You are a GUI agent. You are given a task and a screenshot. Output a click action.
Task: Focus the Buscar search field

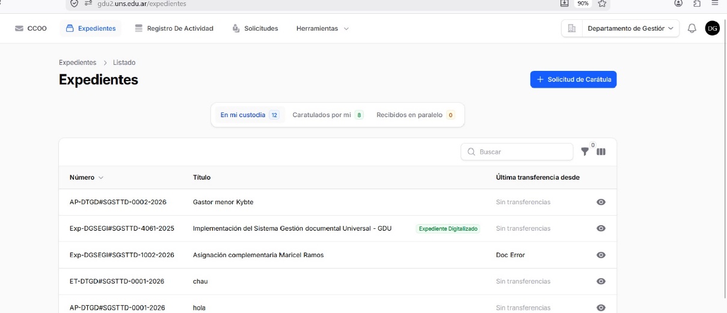coord(517,152)
